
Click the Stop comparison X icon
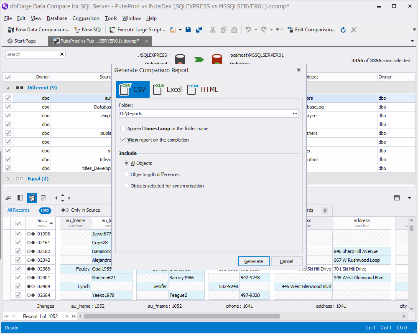pos(354,30)
